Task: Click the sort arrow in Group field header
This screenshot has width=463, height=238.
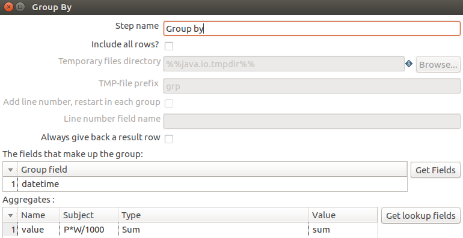Action: click(x=10, y=170)
